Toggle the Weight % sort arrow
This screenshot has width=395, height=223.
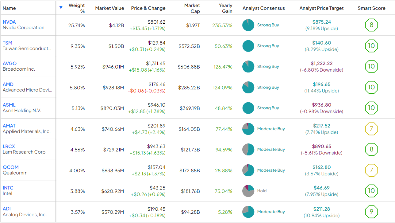(x=61, y=7)
